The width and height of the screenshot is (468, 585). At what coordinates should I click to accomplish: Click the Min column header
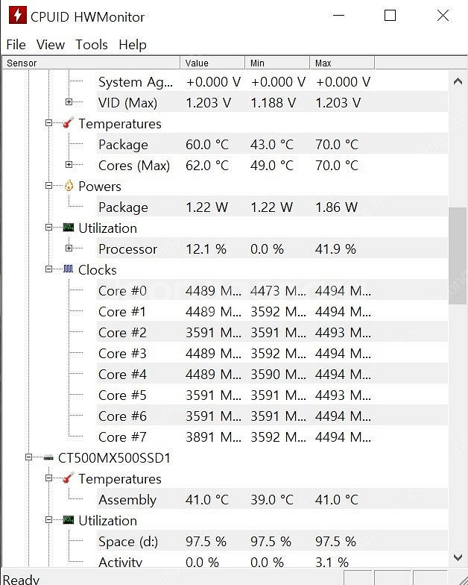pos(277,63)
